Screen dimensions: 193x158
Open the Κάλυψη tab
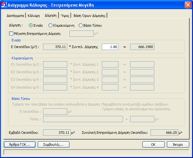click(x=34, y=15)
